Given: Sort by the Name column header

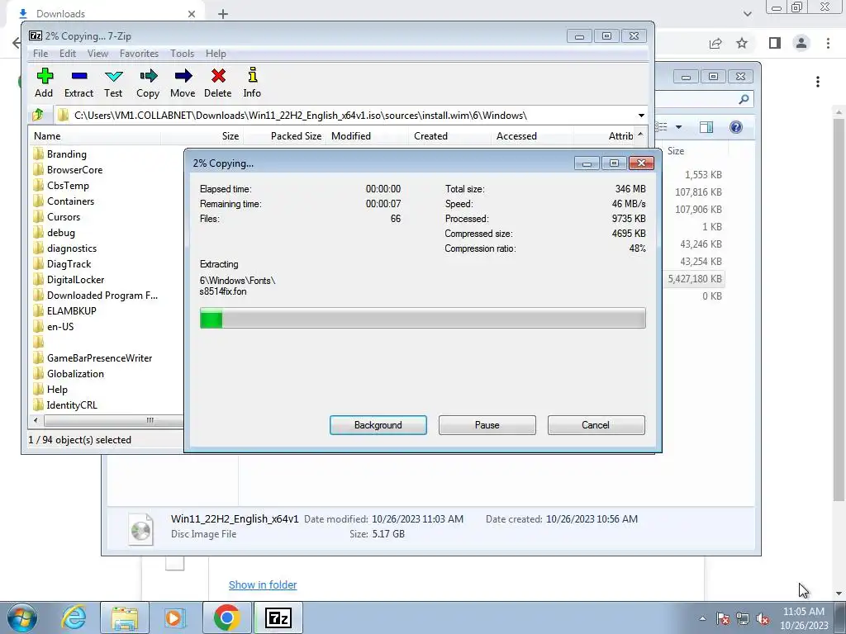Looking at the screenshot, I should click(95, 136).
